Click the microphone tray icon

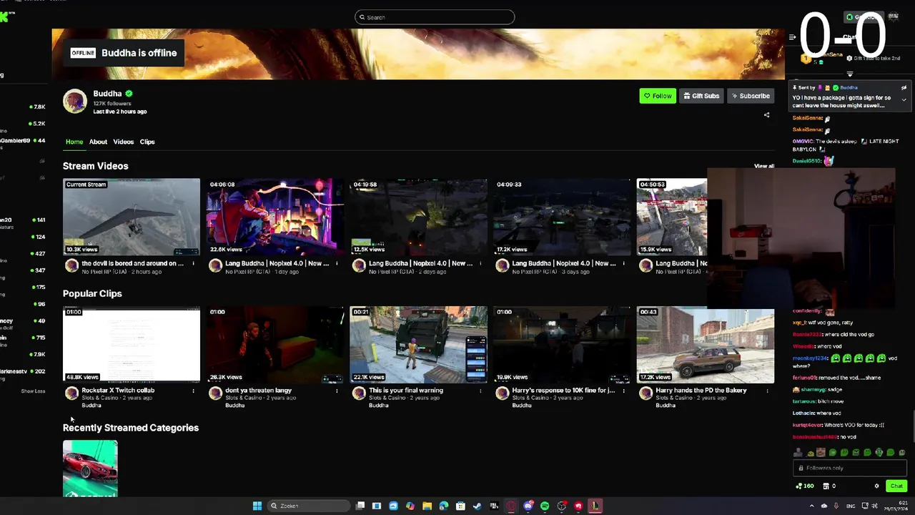click(x=836, y=506)
